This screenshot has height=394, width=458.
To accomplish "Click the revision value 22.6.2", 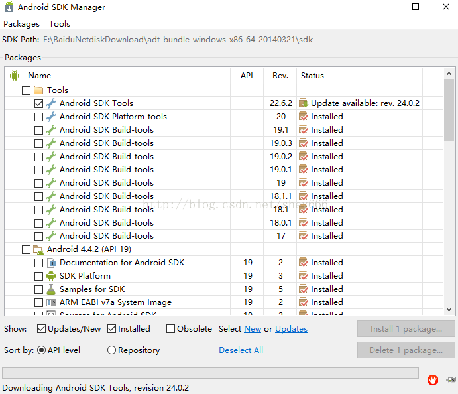I will point(281,103).
